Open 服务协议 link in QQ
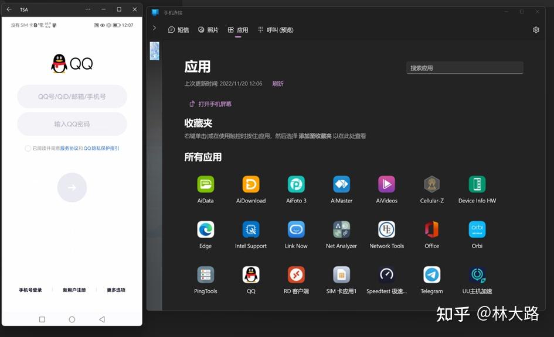 pyautogui.click(x=69, y=149)
